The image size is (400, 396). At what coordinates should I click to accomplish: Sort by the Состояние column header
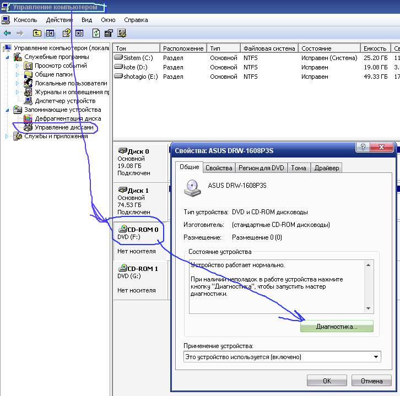click(x=329, y=48)
